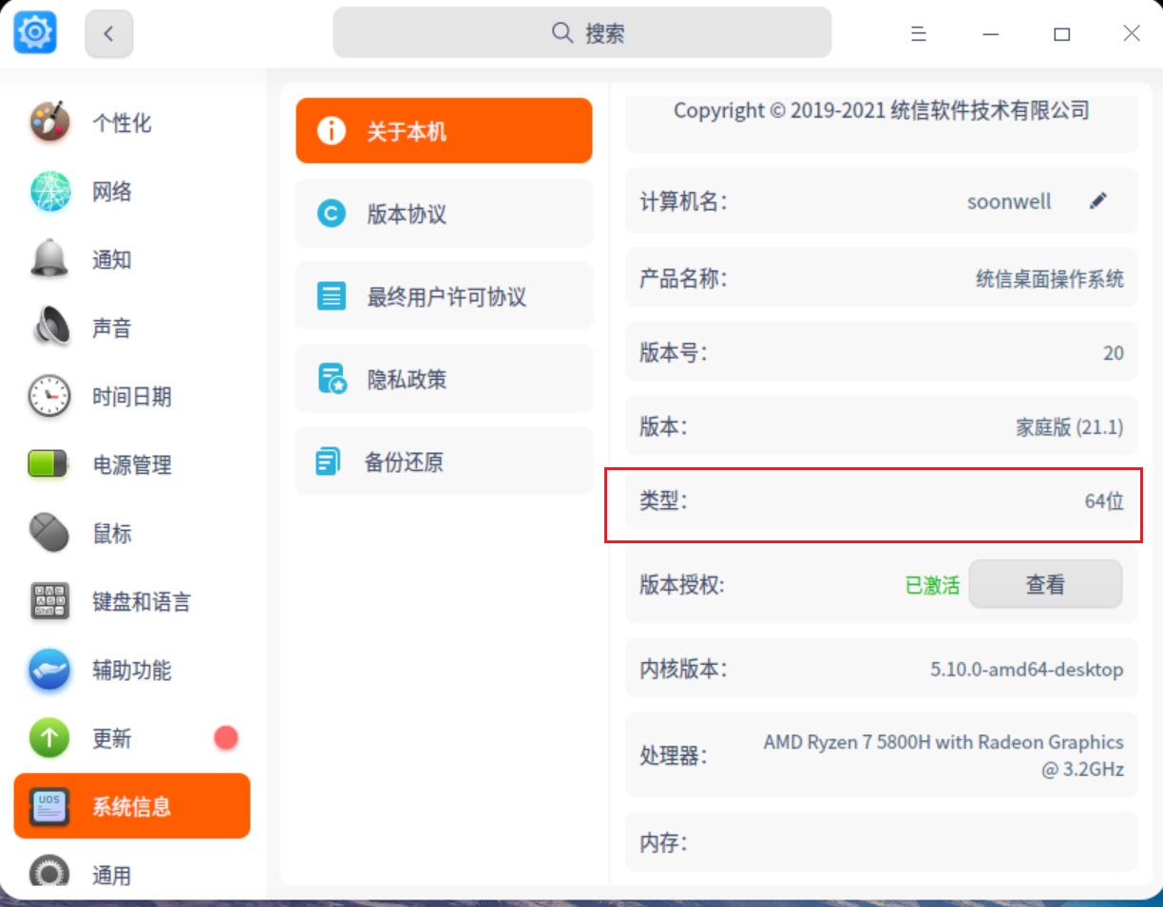Click the computer name soonwell
This screenshot has height=907, width=1163.
(1009, 201)
